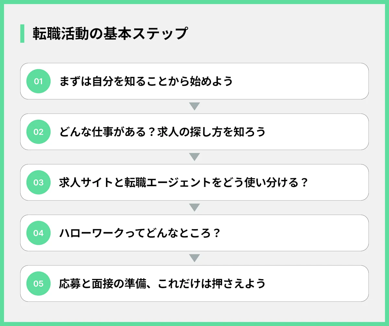The height and width of the screenshot is (326, 389).
Task: Click empty space in the step 05 card
Action: [x=318, y=284]
